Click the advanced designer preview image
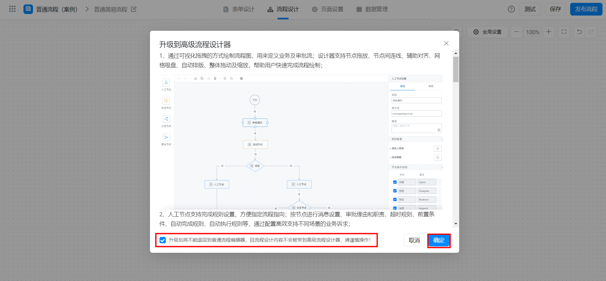The height and width of the screenshot is (281, 606). [x=301, y=142]
